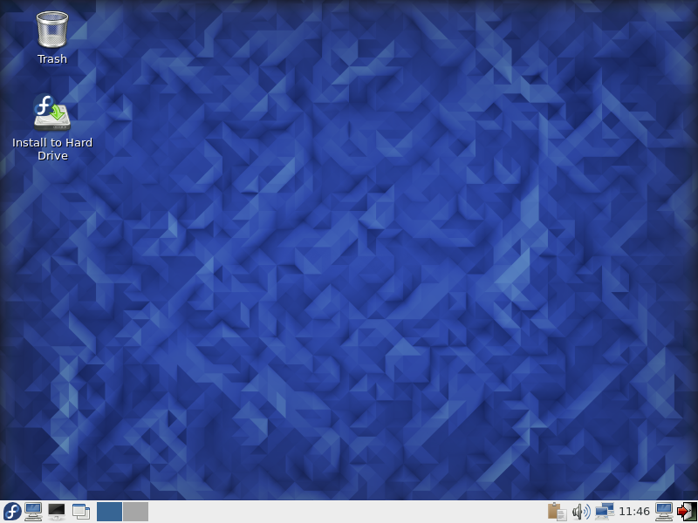
Task: Click the volume speaker icon
Action: click(581, 512)
